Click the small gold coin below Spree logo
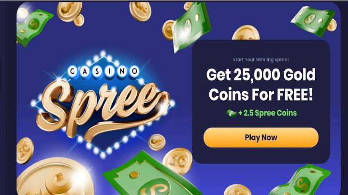This screenshot has width=348, height=195. point(157,142)
